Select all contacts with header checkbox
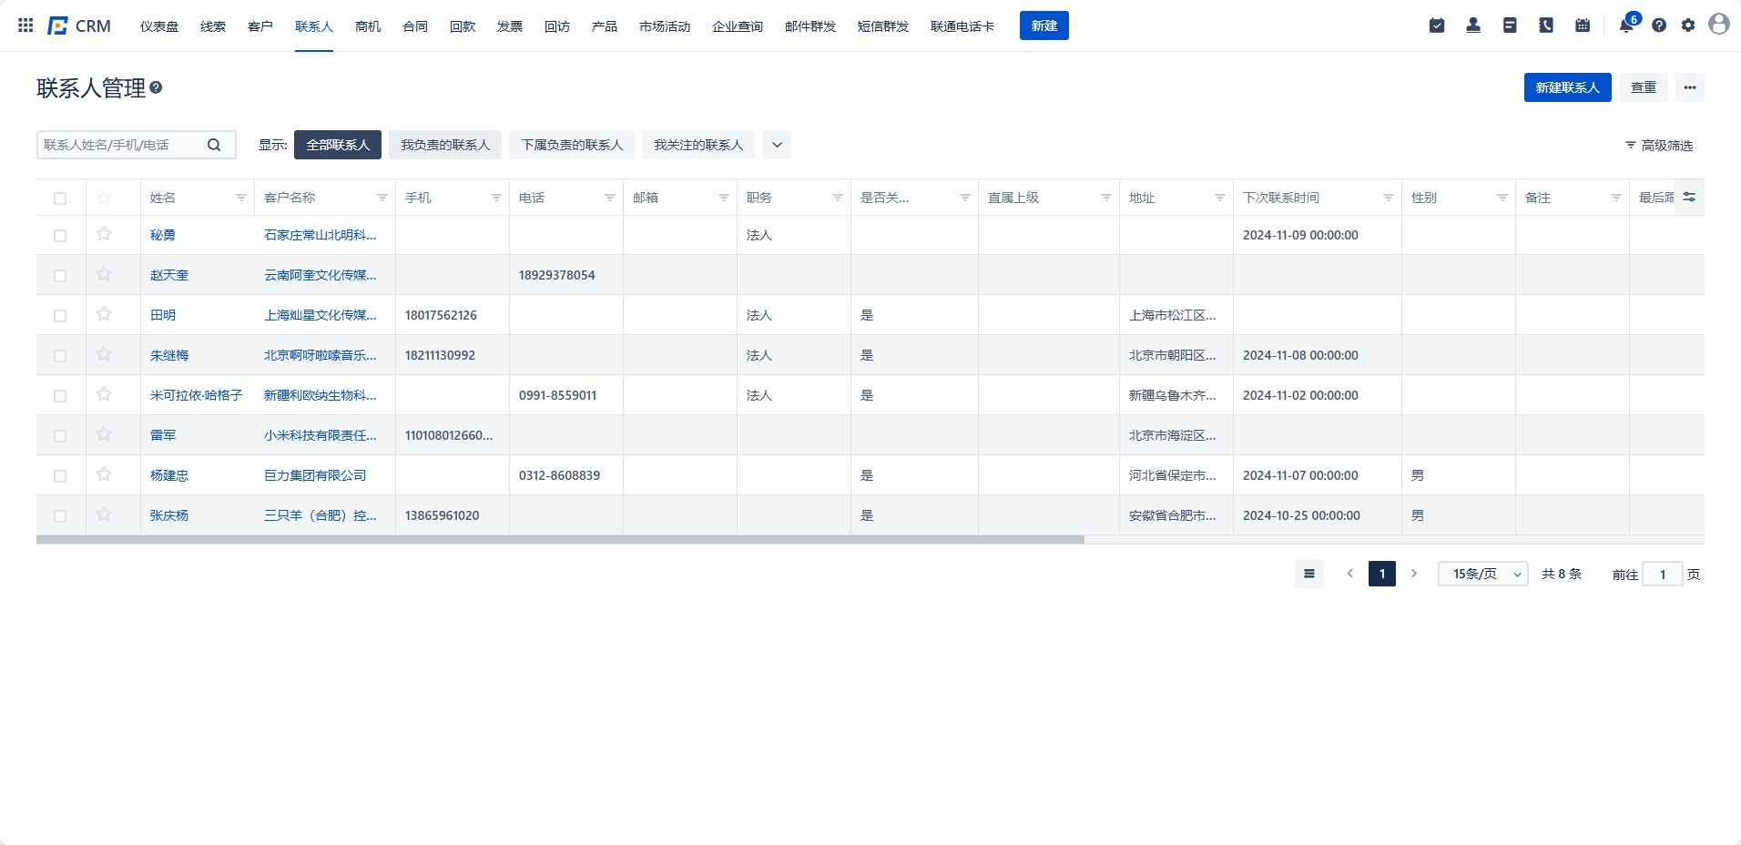This screenshot has width=1741, height=845. (60, 199)
